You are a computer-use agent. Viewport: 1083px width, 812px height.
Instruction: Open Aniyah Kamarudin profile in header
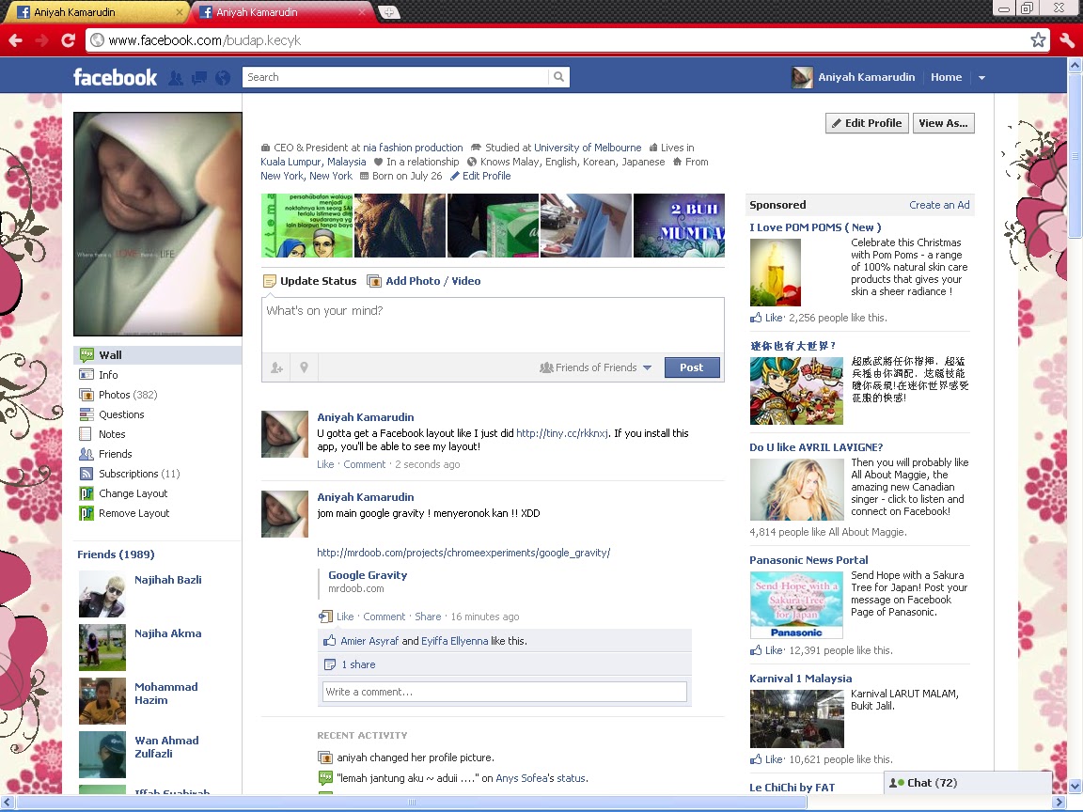[x=853, y=77]
